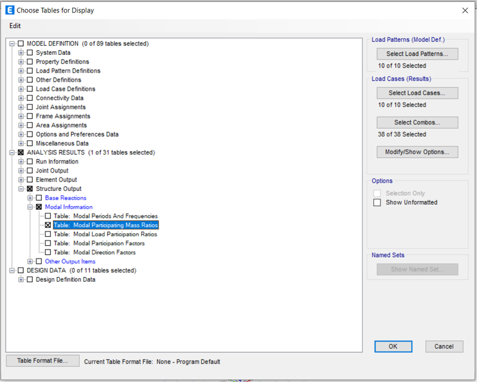Select the Modal Periods And Frequencies row
The width and height of the screenshot is (477, 382).
pos(106,216)
